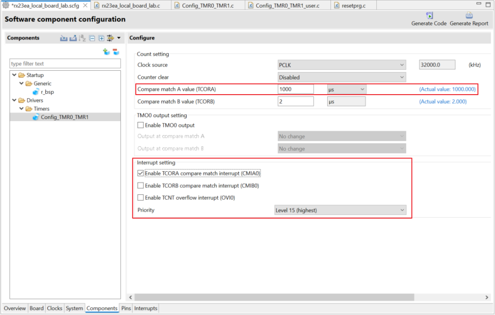Click the type filter text field
The height and width of the screenshot is (315, 495).
point(65,63)
